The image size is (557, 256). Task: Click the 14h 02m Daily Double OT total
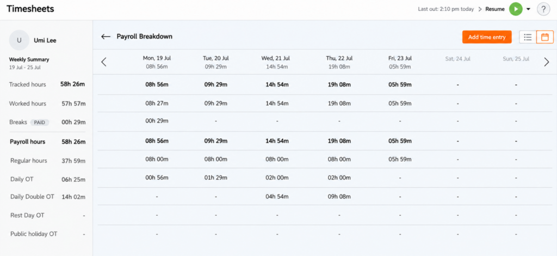[73, 197]
